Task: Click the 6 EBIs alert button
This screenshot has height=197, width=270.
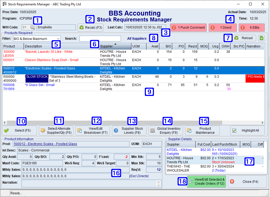Action: [x=251, y=27]
